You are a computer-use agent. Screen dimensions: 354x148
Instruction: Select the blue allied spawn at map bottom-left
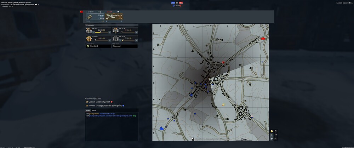[163, 128]
